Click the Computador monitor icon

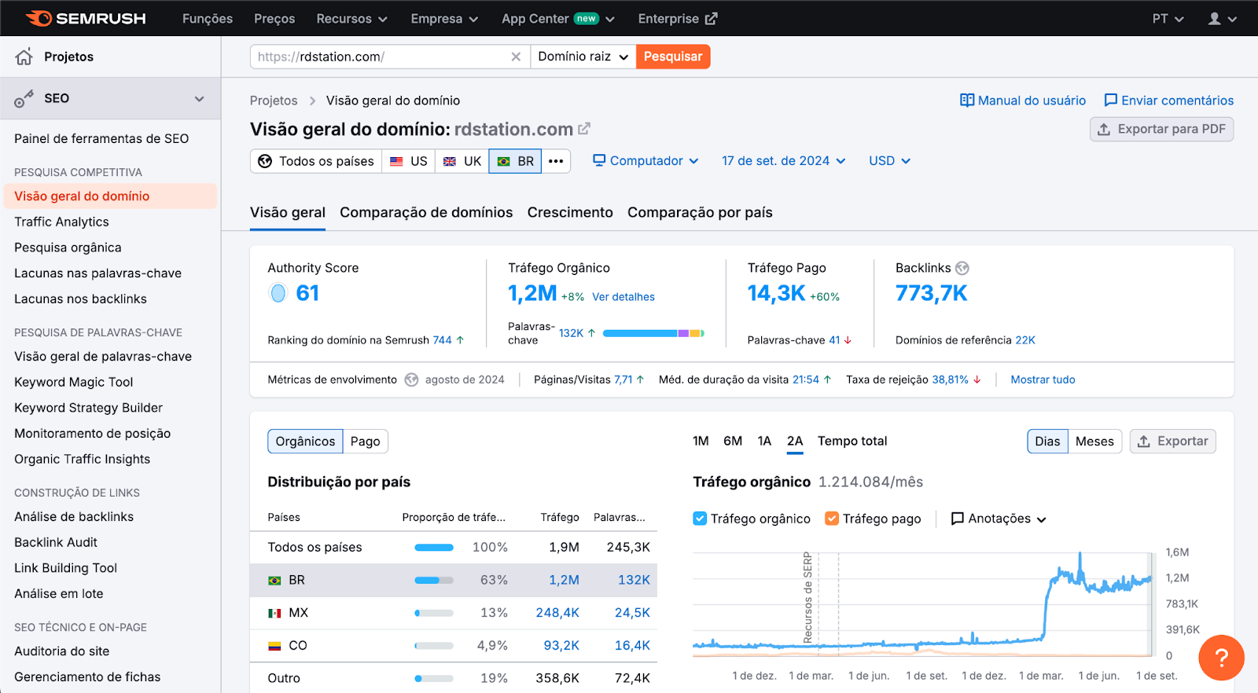click(599, 160)
